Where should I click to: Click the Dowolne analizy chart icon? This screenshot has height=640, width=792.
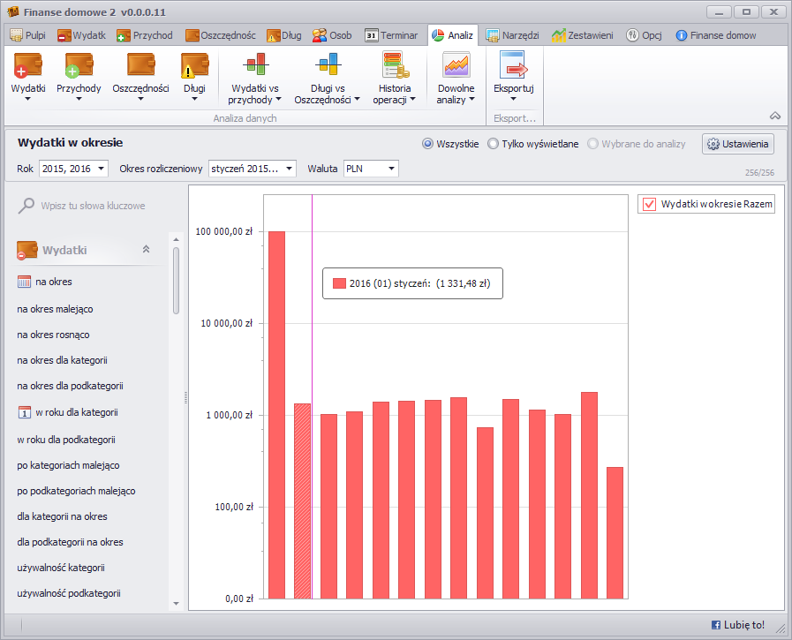point(456,66)
